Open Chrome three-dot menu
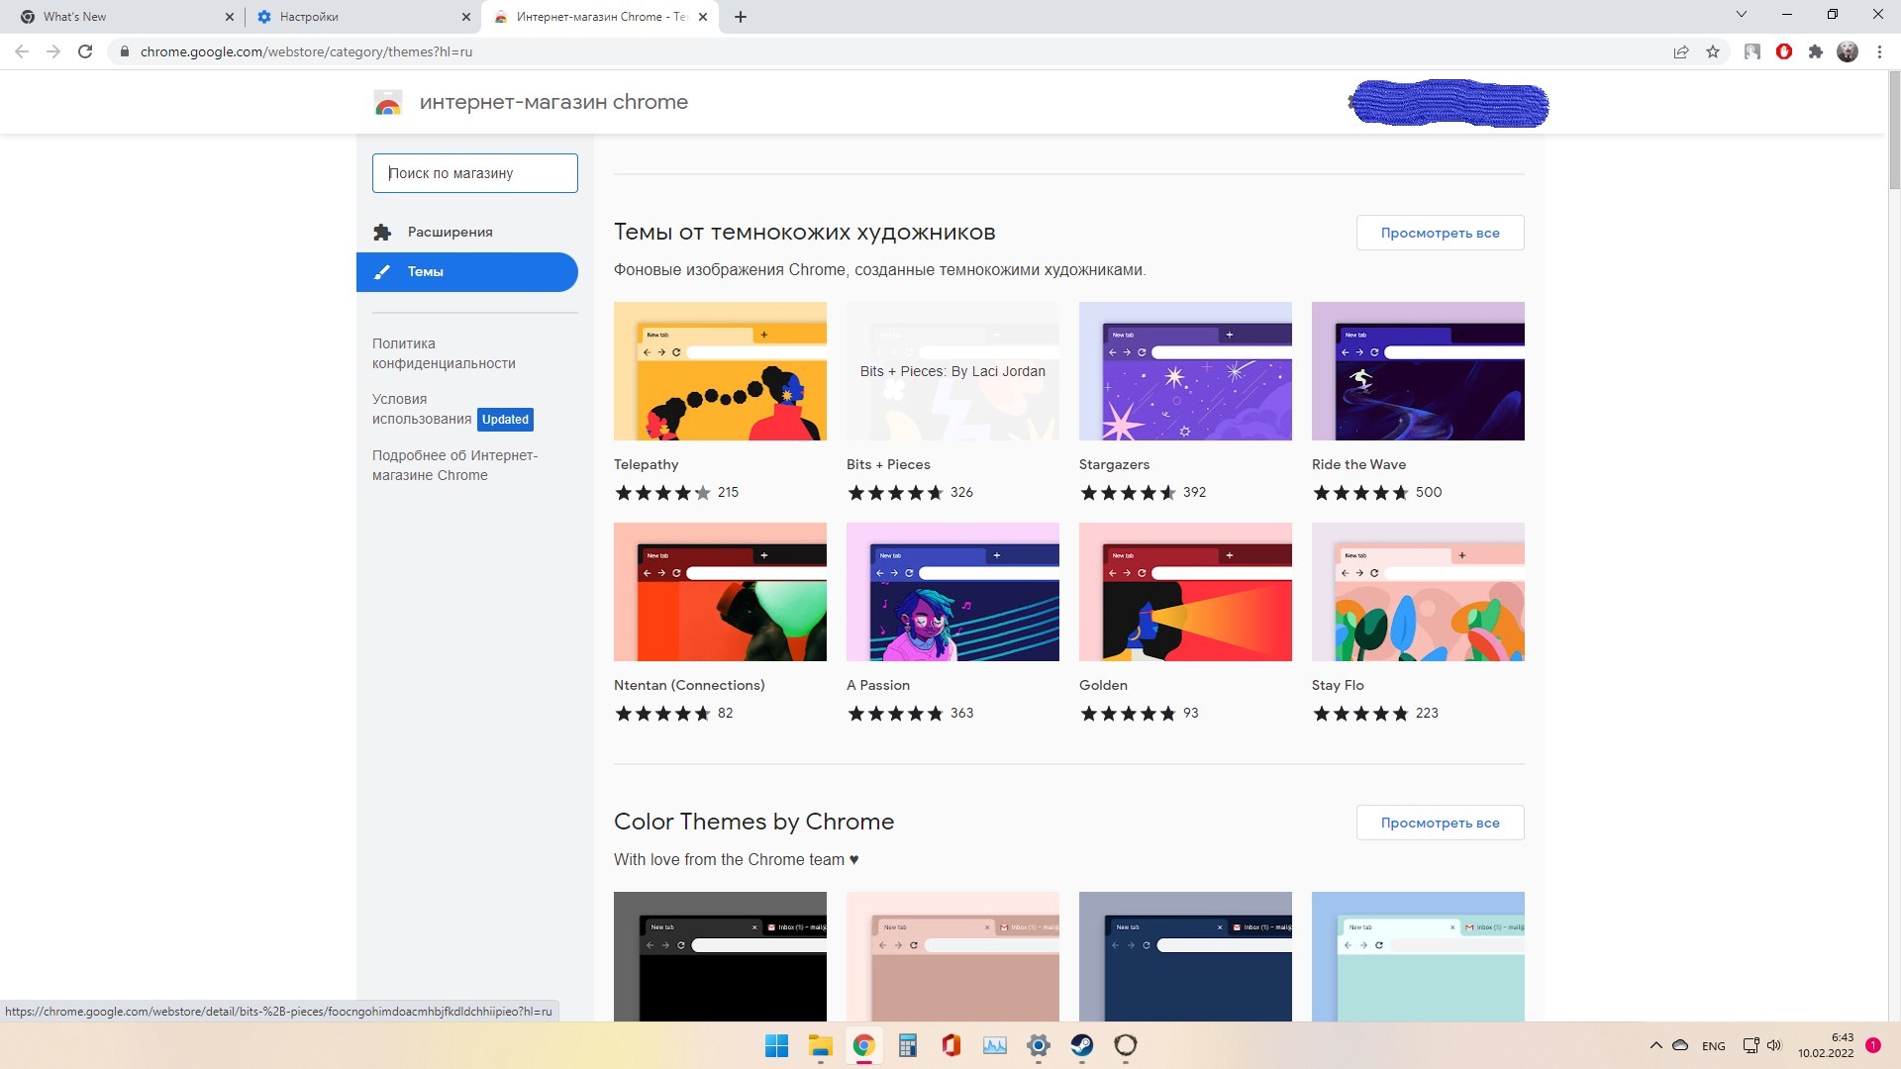The image size is (1901, 1069). [x=1879, y=51]
